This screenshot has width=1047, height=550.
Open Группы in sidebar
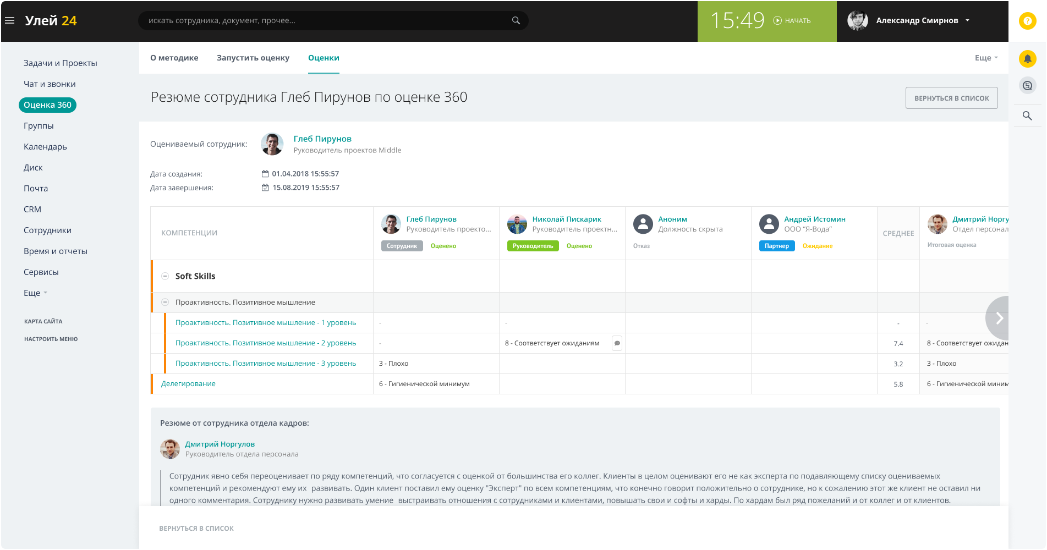[x=39, y=126]
